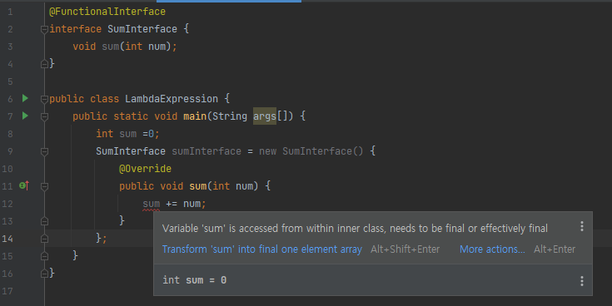Click fold end marker on line 16

point(44,274)
